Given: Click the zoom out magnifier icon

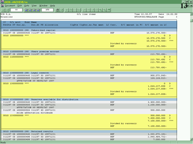Looking at the screenshot, I should click(x=105, y=10).
